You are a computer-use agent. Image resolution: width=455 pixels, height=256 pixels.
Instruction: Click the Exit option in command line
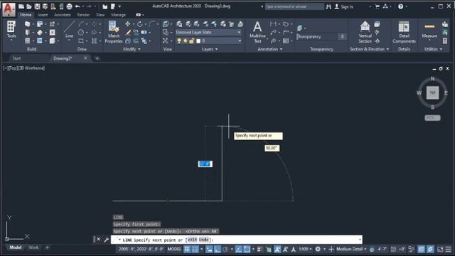(x=192, y=240)
